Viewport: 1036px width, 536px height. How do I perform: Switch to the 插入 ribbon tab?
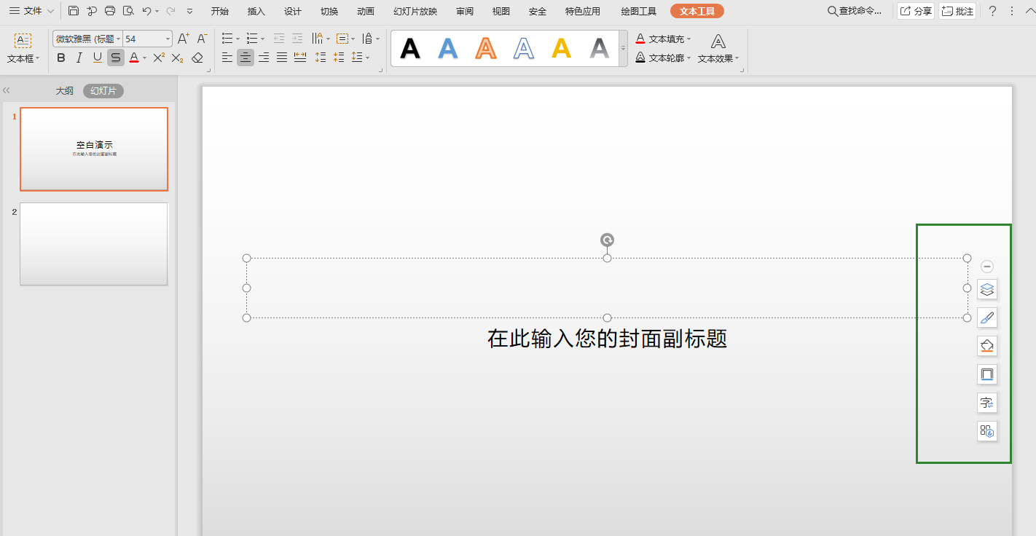click(x=256, y=11)
